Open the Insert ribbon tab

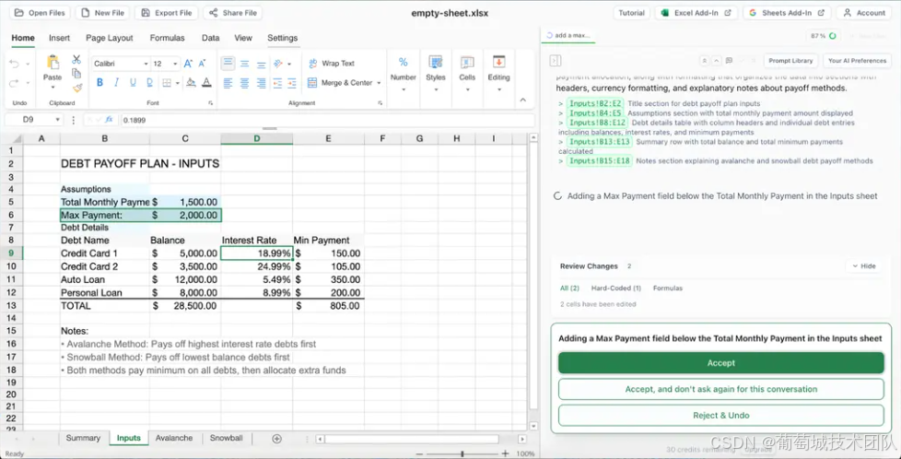[x=59, y=38]
